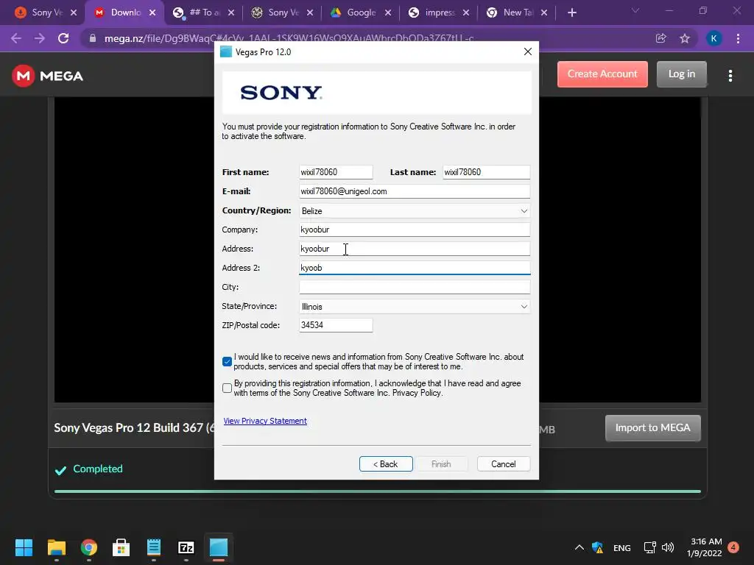Open MEGA page three-dot menu
The image size is (754, 565).
tap(730, 76)
